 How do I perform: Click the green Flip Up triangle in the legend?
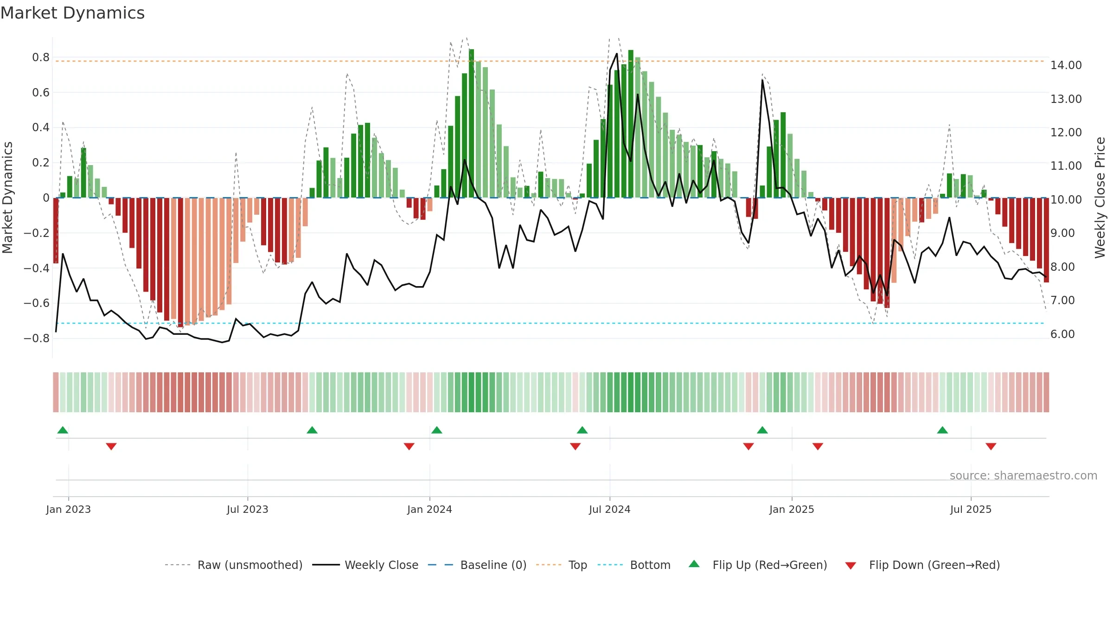tap(694, 564)
